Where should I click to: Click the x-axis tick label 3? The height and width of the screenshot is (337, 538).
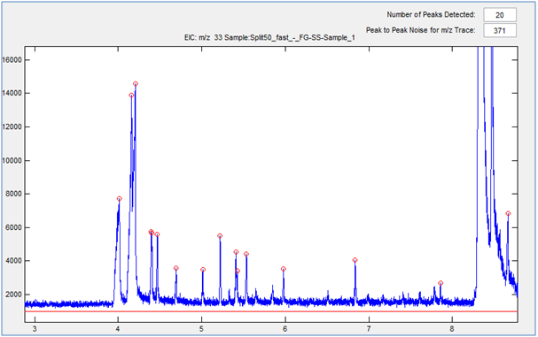(x=35, y=329)
